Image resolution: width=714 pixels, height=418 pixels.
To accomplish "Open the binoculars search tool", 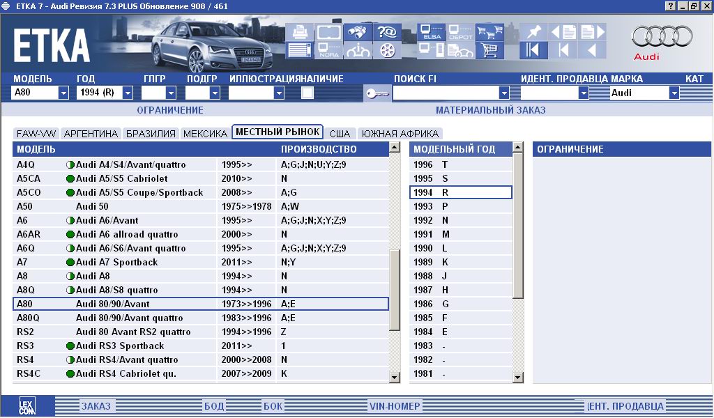I will 358,32.
